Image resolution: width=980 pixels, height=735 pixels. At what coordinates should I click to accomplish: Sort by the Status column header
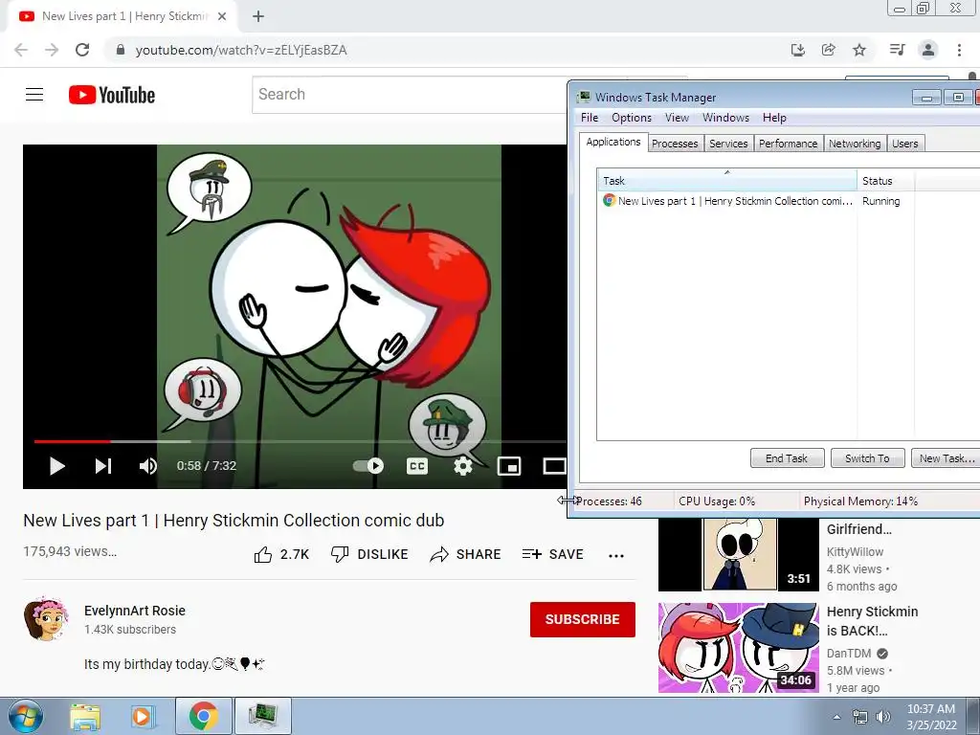tap(885, 181)
